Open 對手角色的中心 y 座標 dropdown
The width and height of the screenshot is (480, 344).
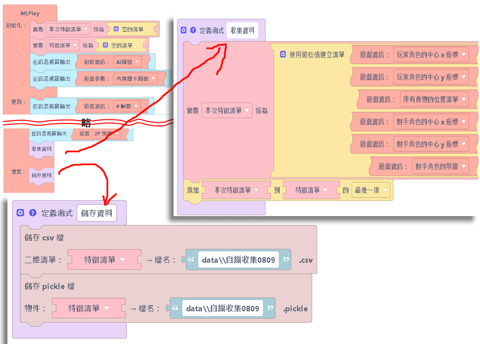click(x=431, y=144)
